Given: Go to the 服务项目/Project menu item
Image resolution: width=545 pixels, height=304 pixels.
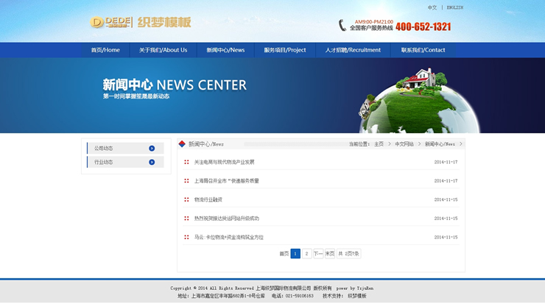Looking at the screenshot, I should pyautogui.click(x=285, y=50).
